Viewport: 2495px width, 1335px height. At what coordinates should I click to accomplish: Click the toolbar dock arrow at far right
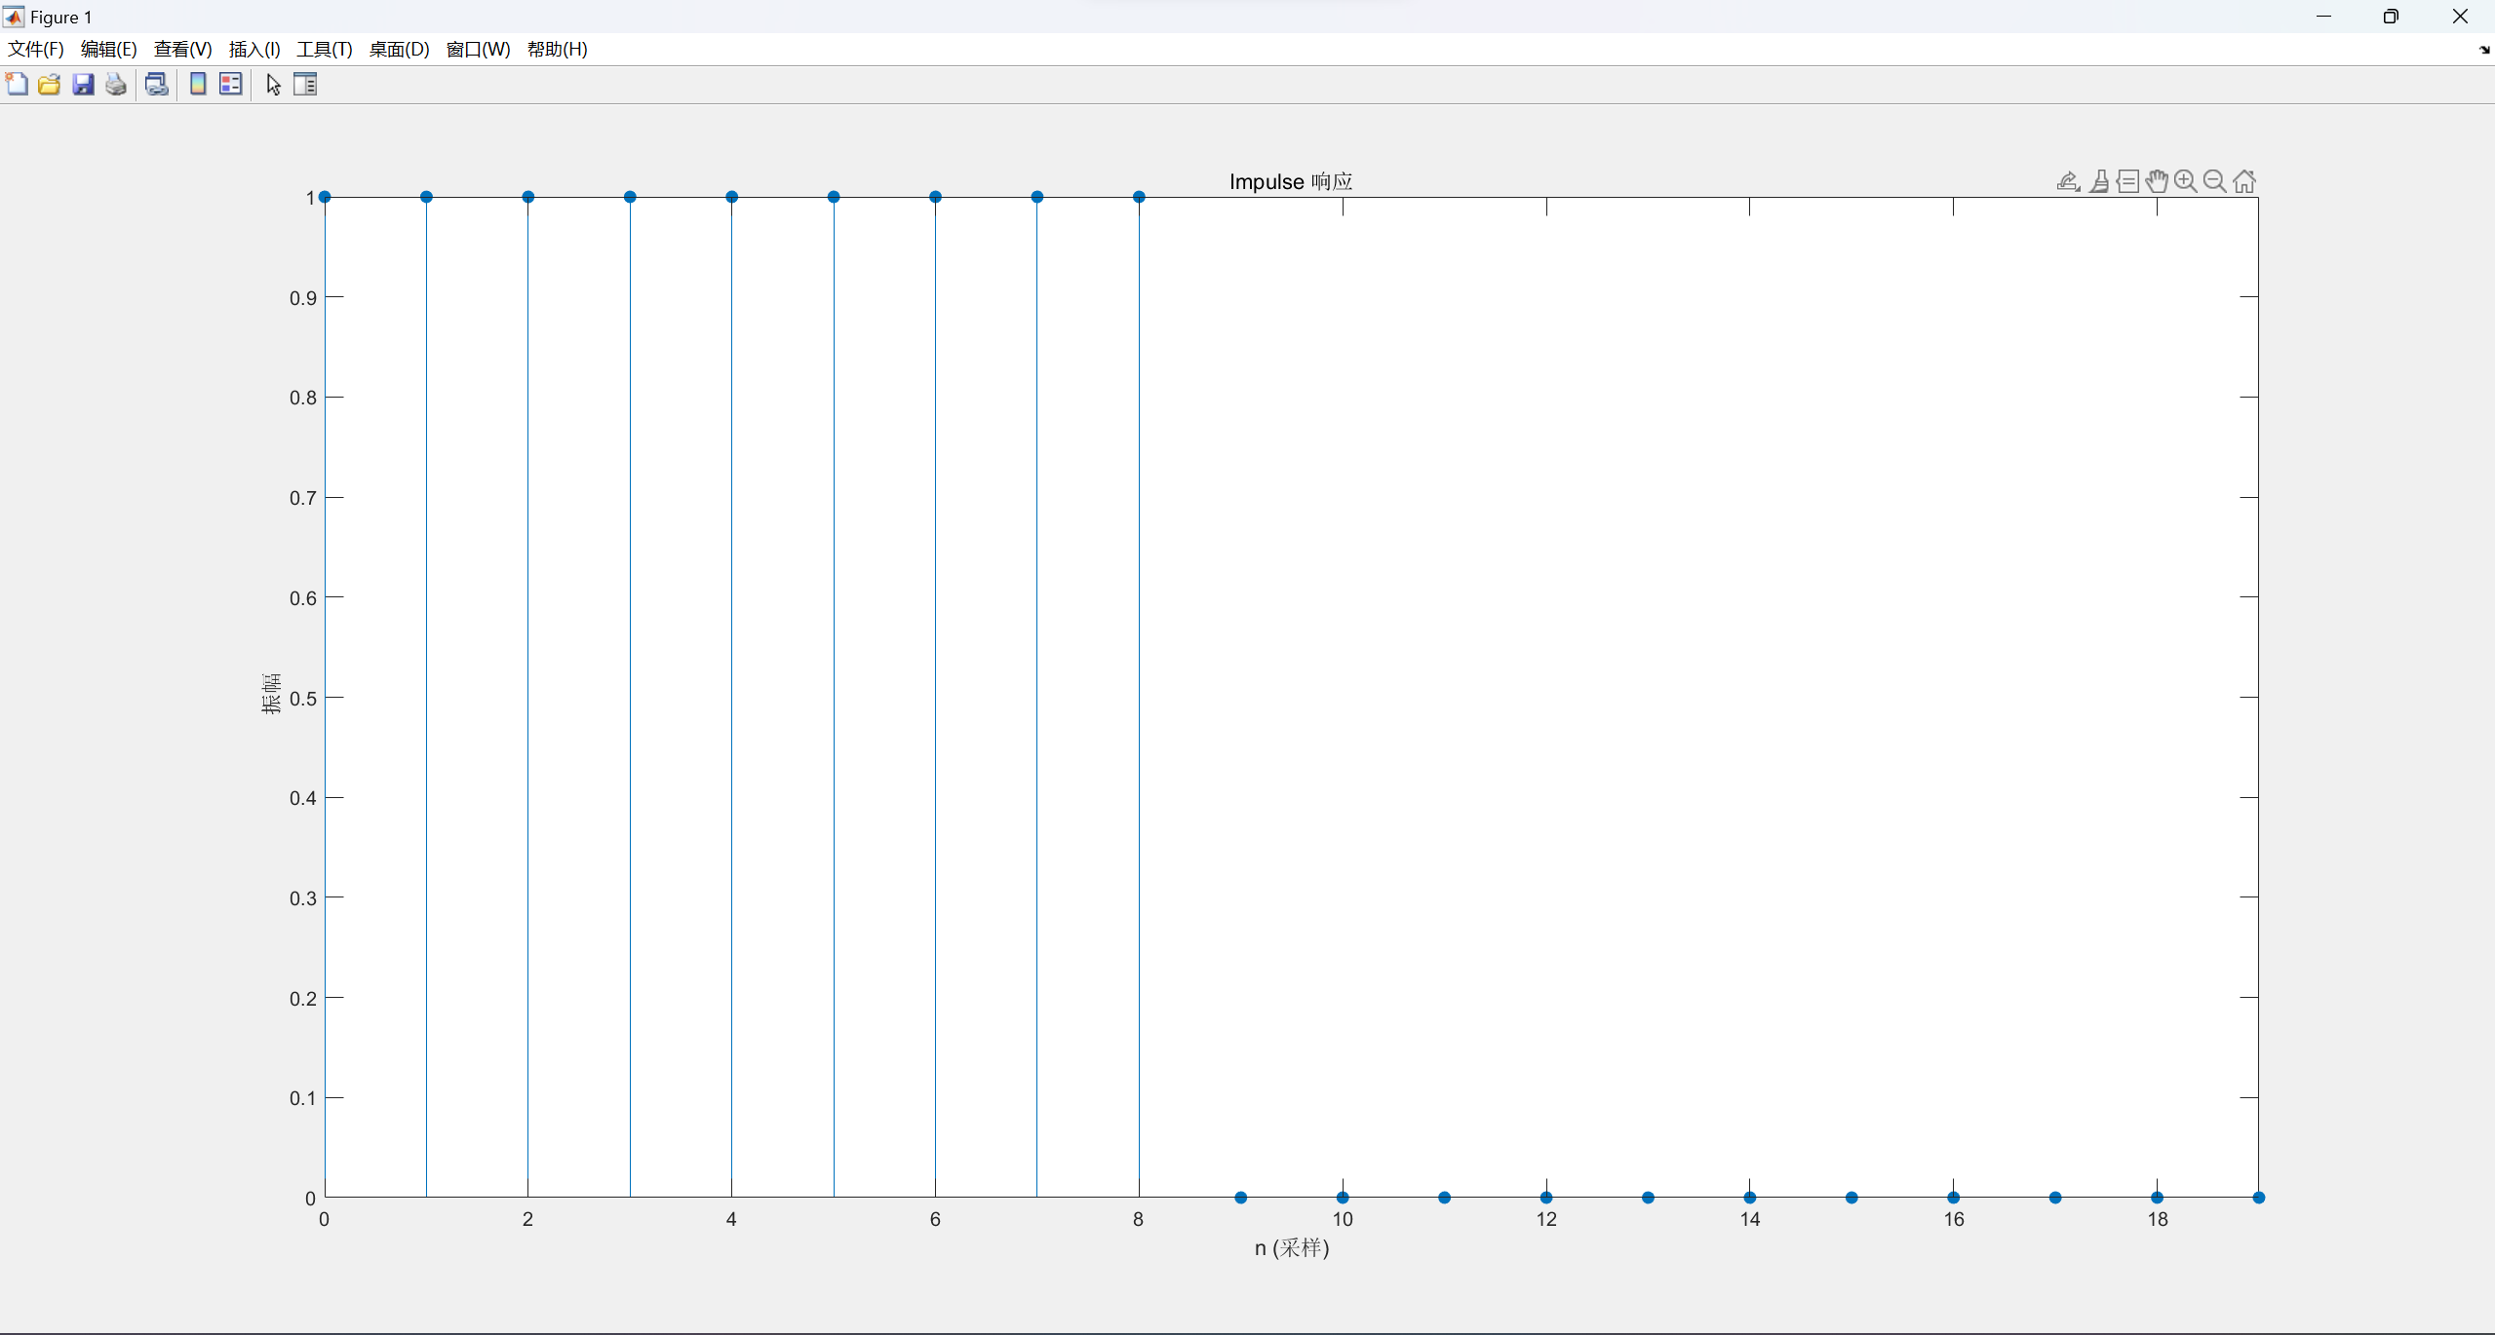[x=2483, y=50]
